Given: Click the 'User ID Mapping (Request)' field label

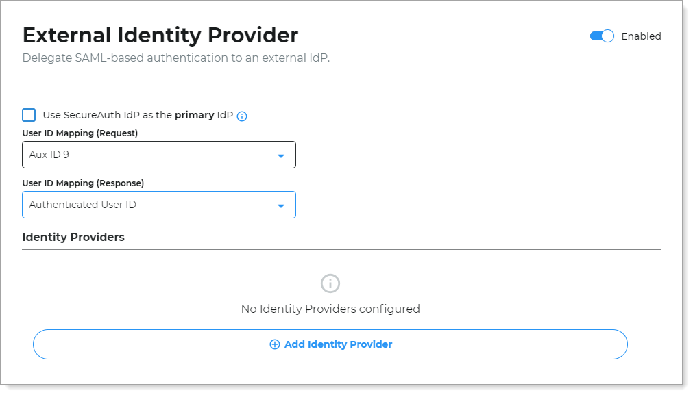Looking at the screenshot, I should coord(80,133).
